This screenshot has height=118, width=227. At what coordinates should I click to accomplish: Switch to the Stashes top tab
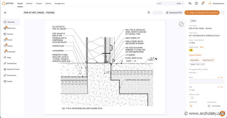(48, 3)
